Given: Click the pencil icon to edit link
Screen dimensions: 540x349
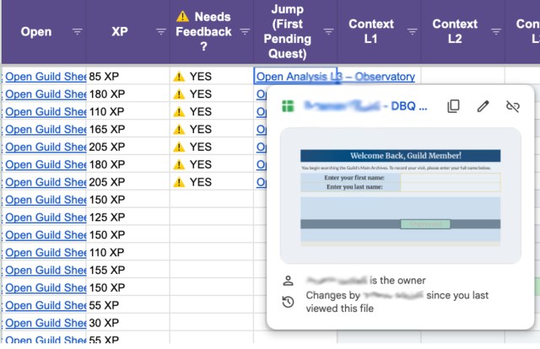Looking at the screenshot, I should [483, 106].
